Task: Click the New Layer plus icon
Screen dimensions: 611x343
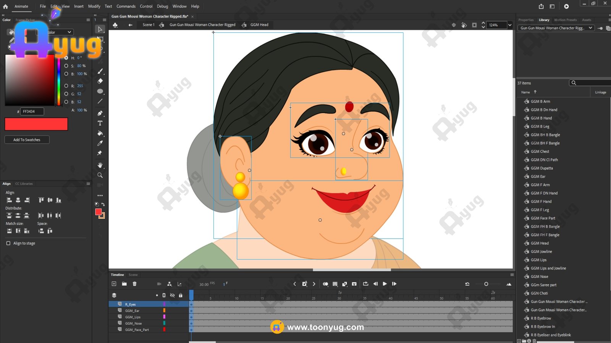Action: [x=114, y=284]
